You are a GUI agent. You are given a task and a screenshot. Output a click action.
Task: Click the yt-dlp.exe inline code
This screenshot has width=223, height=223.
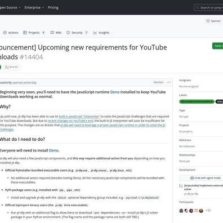pyautogui.click(x=82, y=171)
